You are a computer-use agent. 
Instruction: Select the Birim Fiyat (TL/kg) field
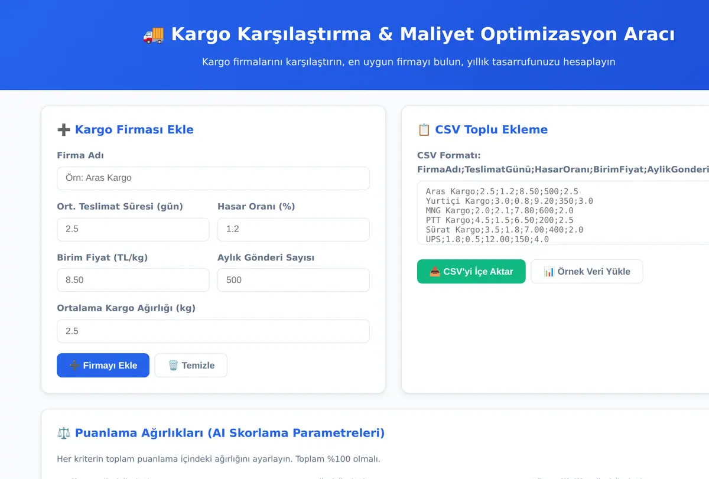(x=133, y=280)
